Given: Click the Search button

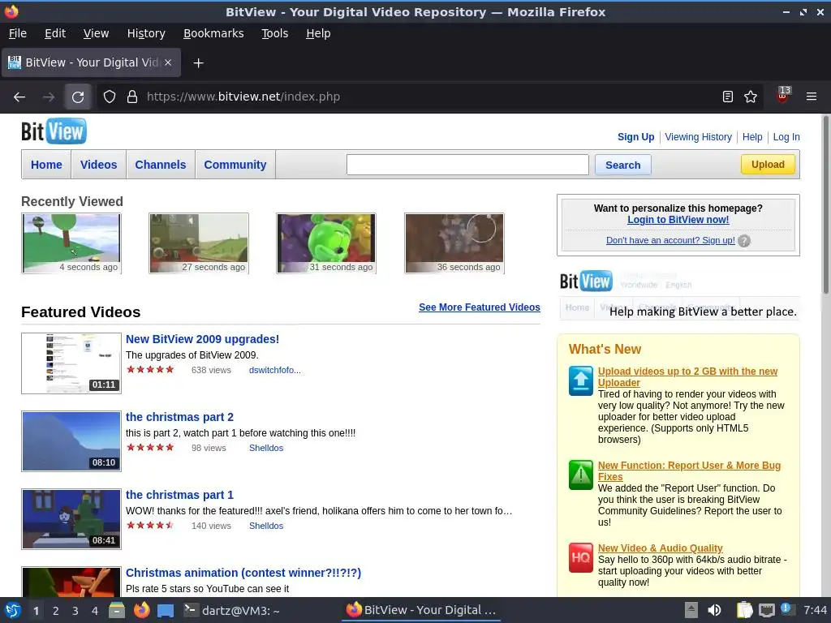Looking at the screenshot, I should (622, 165).
